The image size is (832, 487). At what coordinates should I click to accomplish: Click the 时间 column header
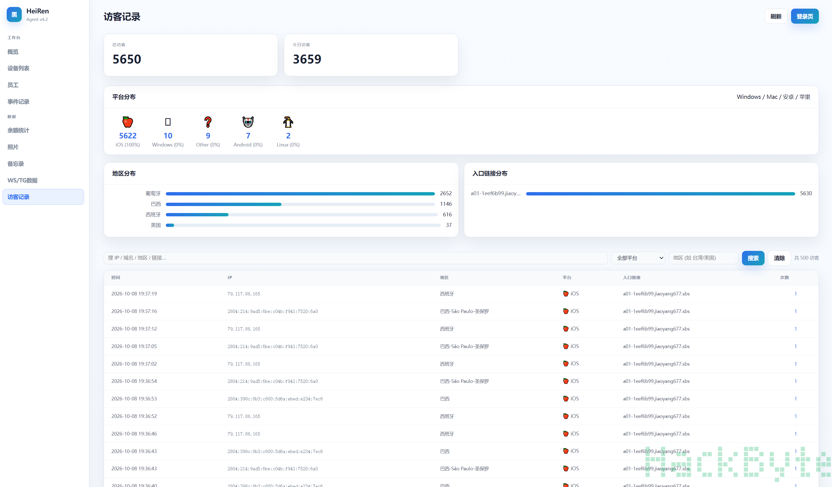(x=116, y=278)
